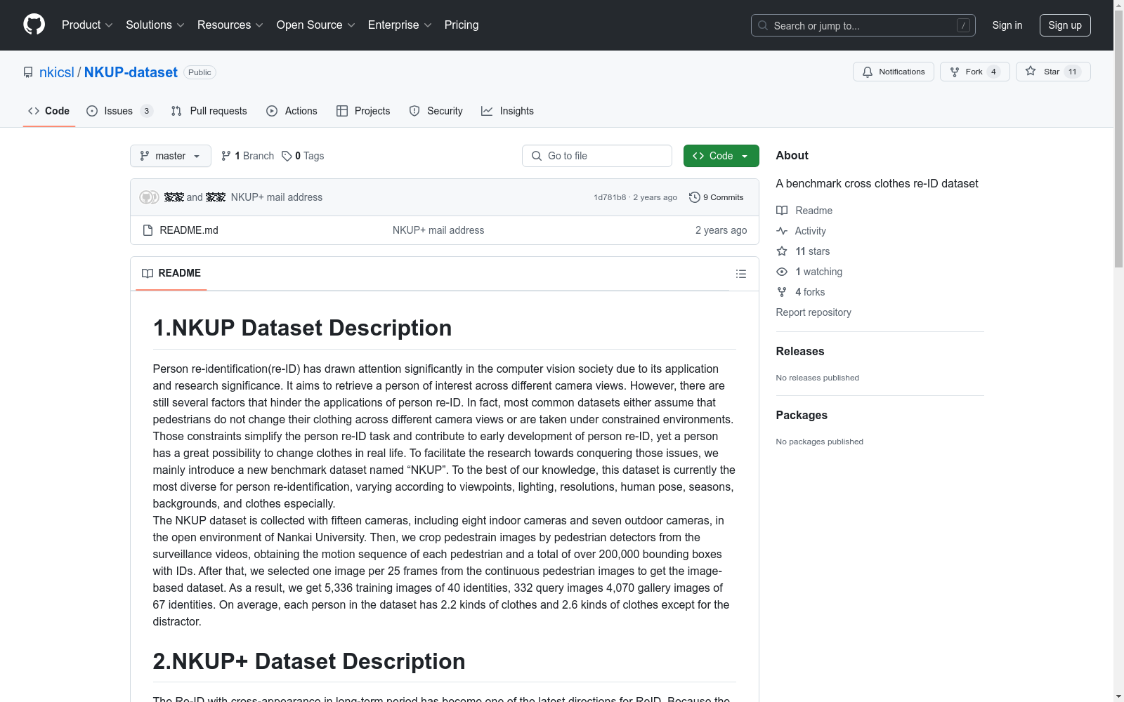Click Report repository link

click(813, 312)
